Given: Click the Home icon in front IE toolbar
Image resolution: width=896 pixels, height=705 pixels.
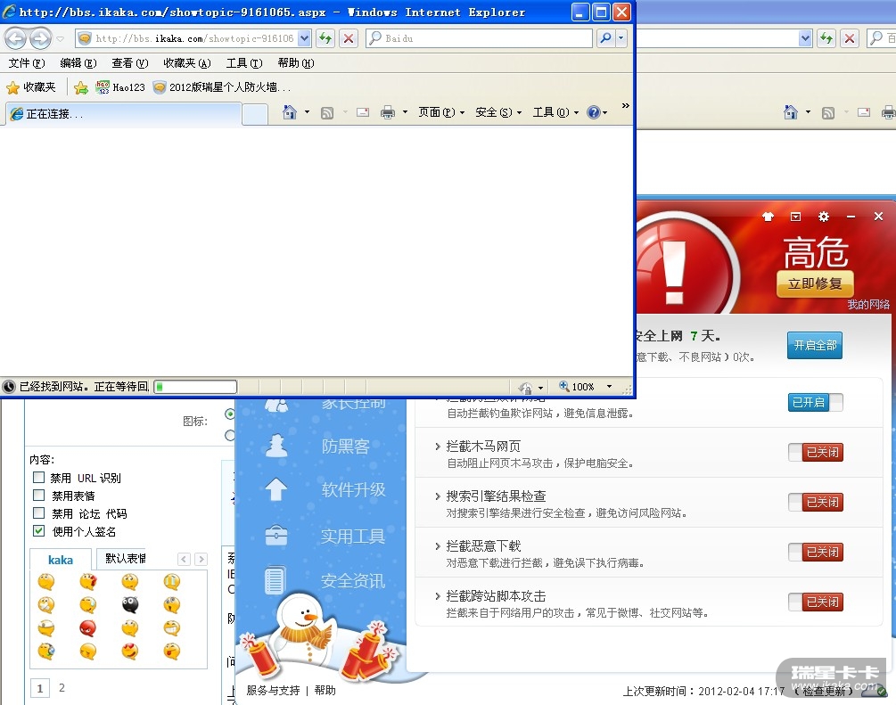Looking at the screenshot, I should [x=290, y=112].
